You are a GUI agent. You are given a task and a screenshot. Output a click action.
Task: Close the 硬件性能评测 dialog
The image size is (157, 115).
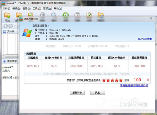151,18
